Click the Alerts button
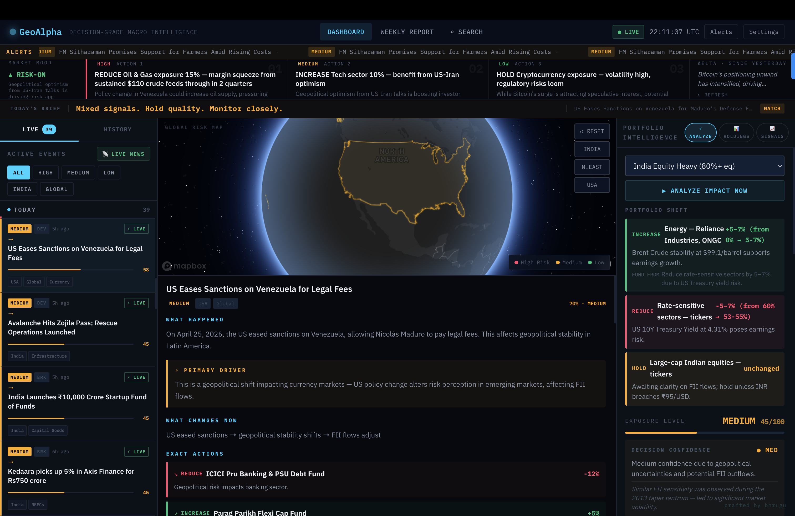795x516 pixels. click(721, 32)
